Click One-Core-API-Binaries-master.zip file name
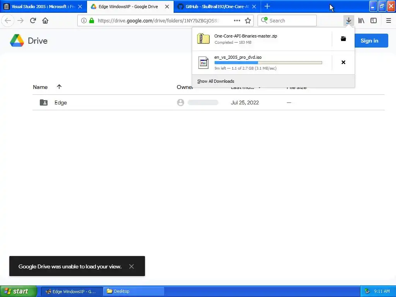Viewport: 396px width, 297px height. coord(246,36)
